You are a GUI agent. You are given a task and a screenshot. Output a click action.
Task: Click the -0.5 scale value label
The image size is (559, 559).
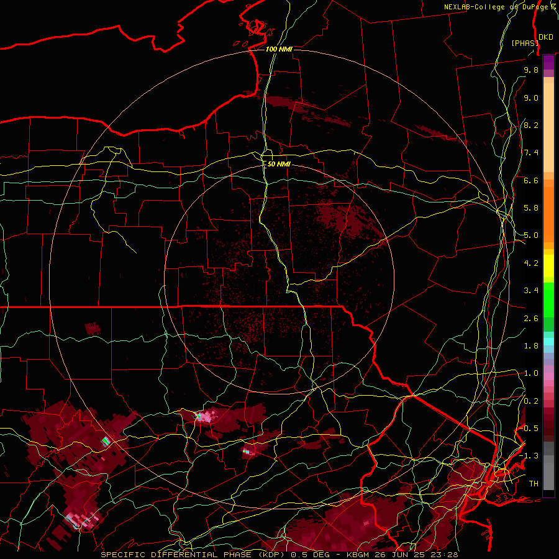point(529,429)
